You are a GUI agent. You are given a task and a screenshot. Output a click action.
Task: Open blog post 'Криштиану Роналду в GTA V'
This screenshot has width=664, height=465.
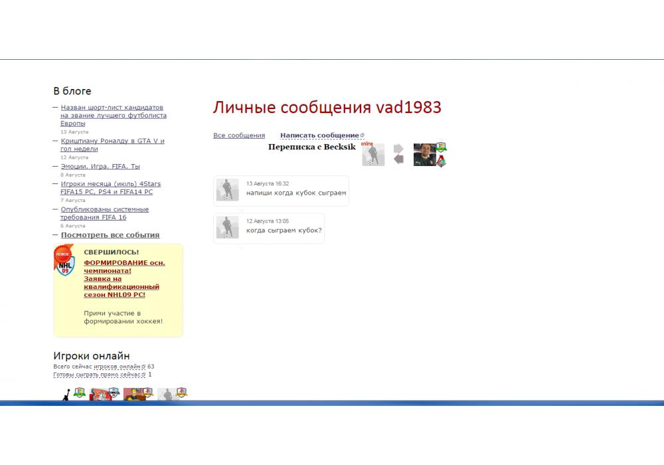tap(112, 145)
